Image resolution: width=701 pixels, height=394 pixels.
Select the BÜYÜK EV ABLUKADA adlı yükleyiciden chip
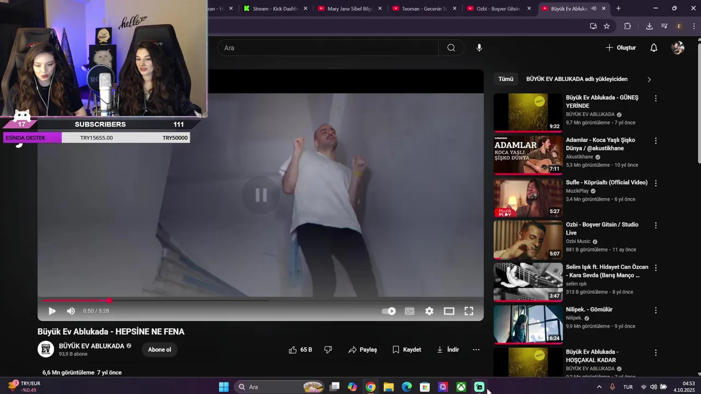tap(577, 79)
